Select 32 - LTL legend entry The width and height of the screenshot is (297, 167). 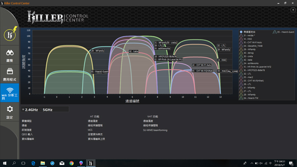click(x=245, y=74)
